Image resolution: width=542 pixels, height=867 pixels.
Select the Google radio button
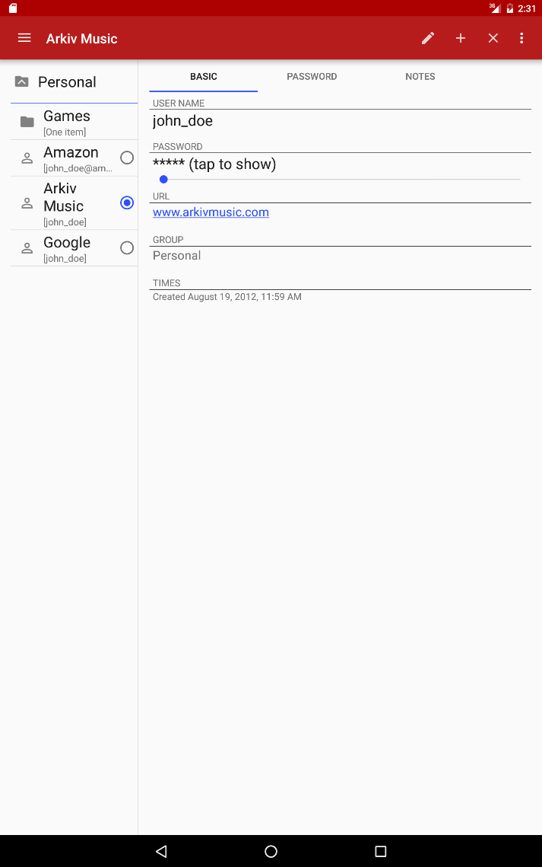(x=127, y=247)
